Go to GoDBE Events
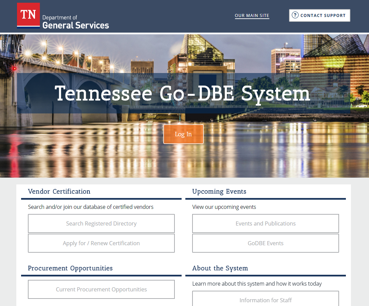 tap(265, 243)
